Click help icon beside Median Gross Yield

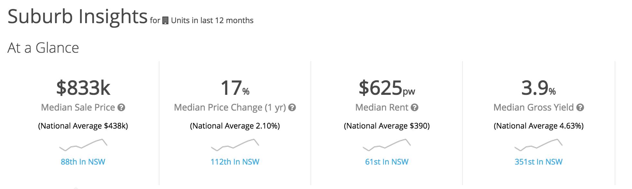point(580,108)
